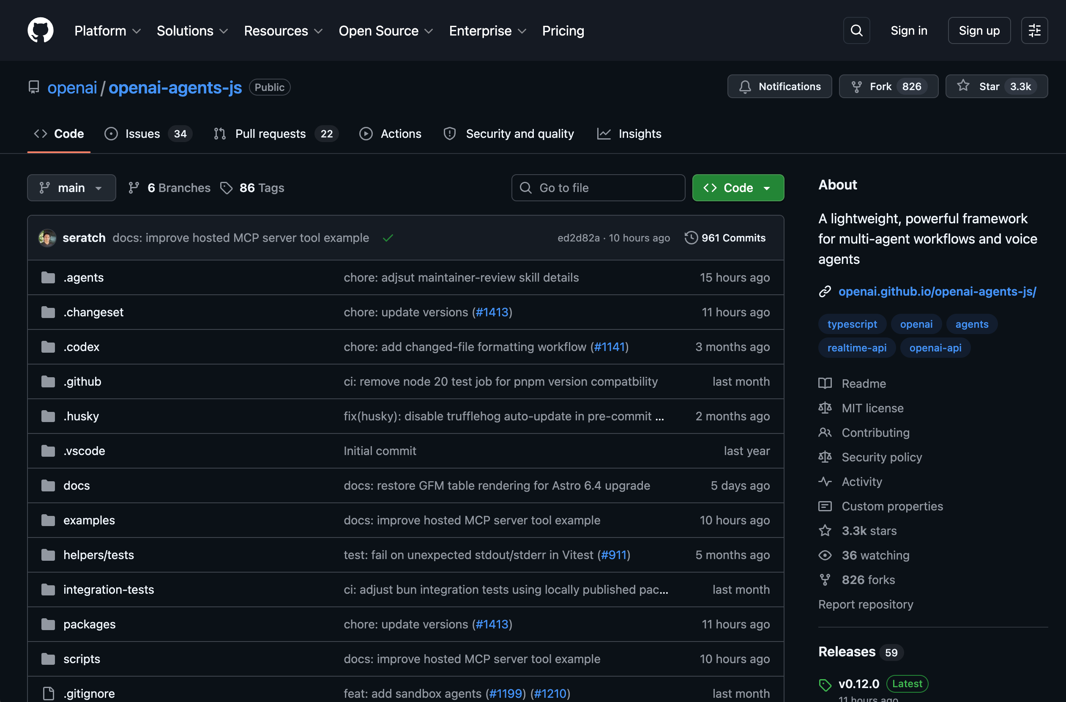Screen dimensions: 1066x702
Task: Open the .gitignore file
Action: (89, 694)
